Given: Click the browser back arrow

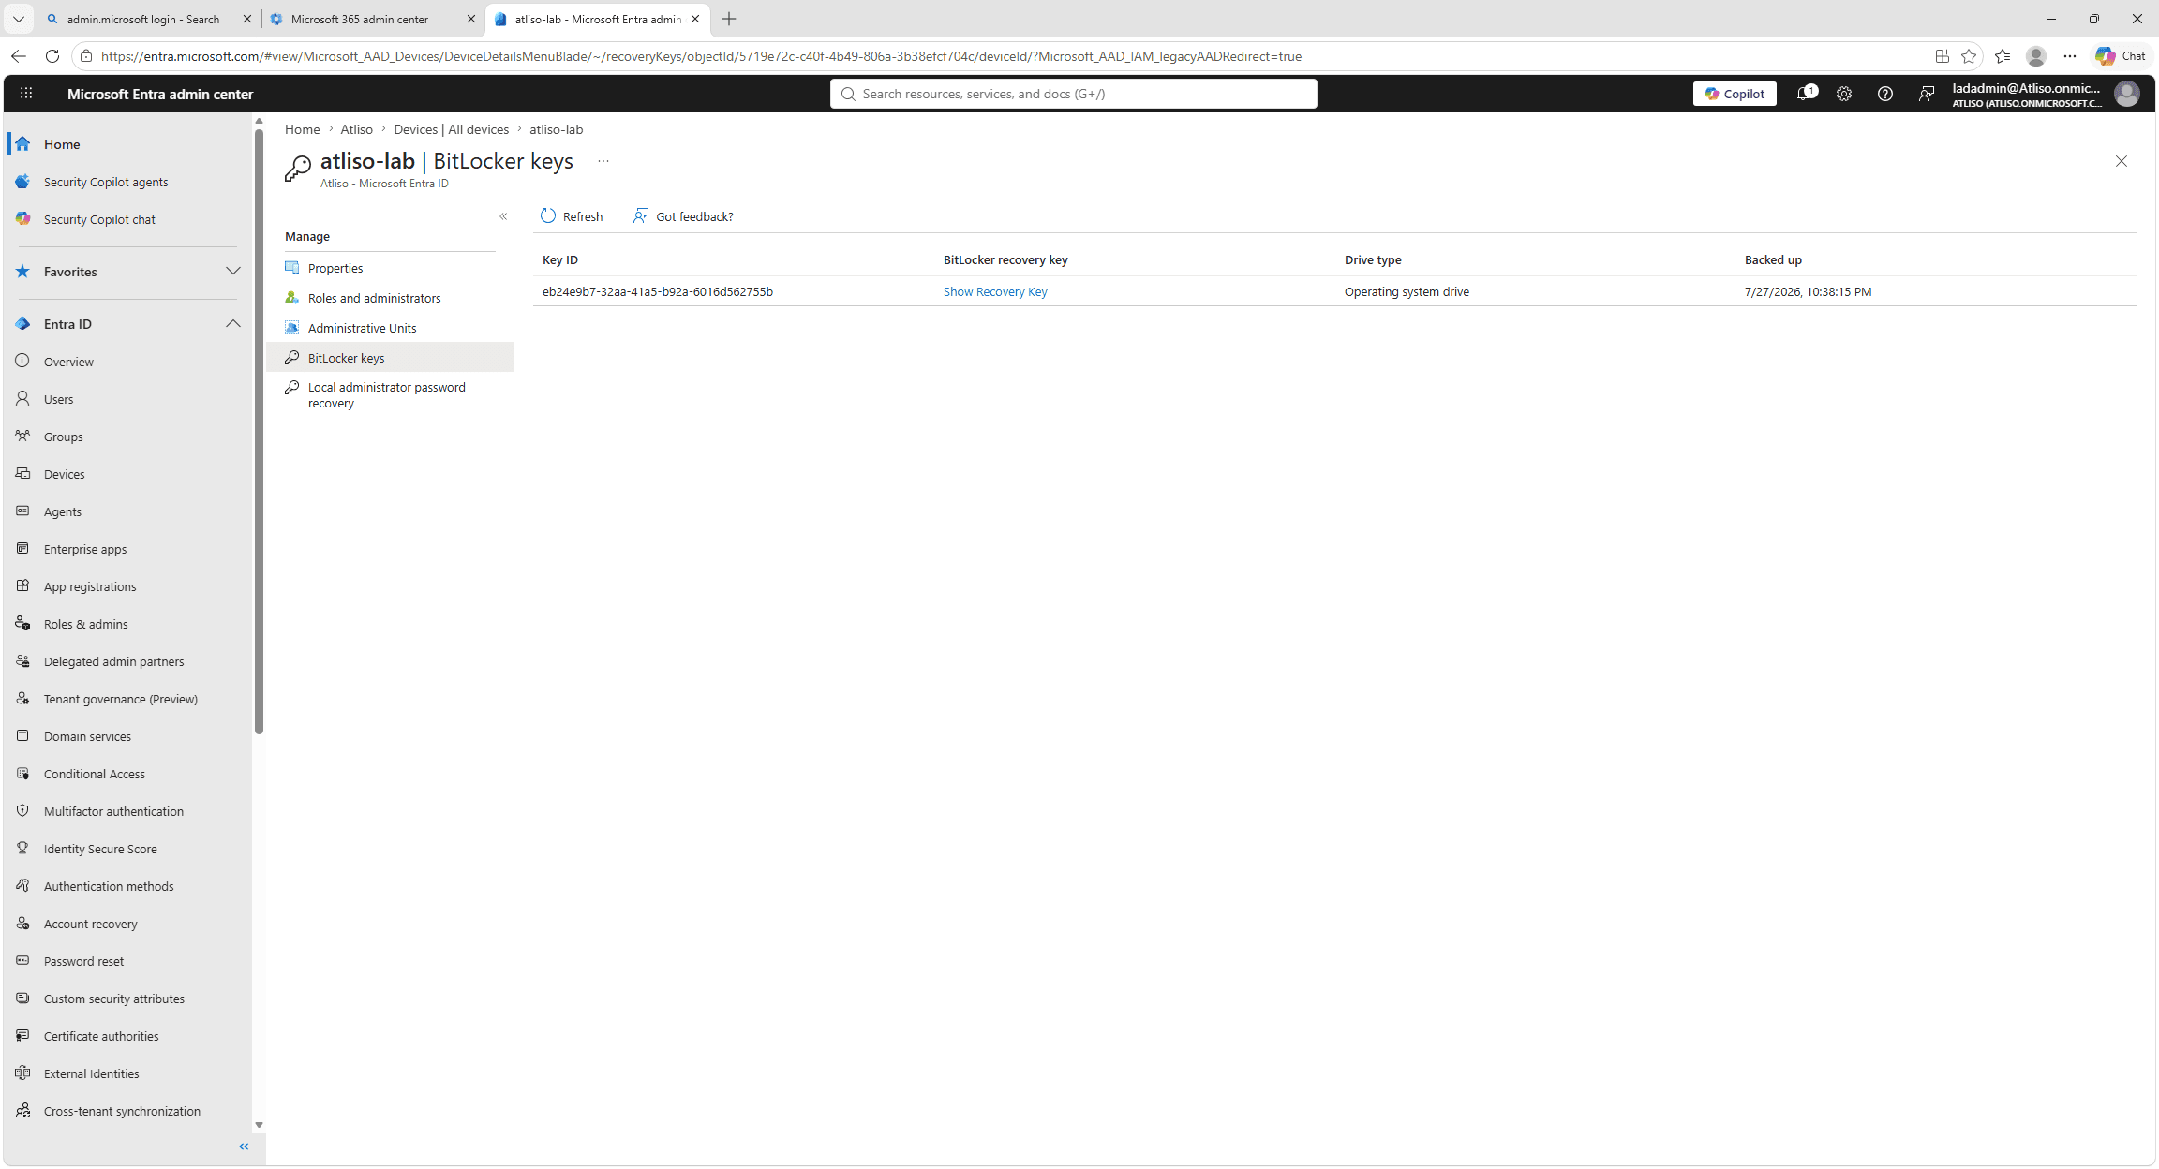Looking at the screenshot, I should tap(18, 56).
